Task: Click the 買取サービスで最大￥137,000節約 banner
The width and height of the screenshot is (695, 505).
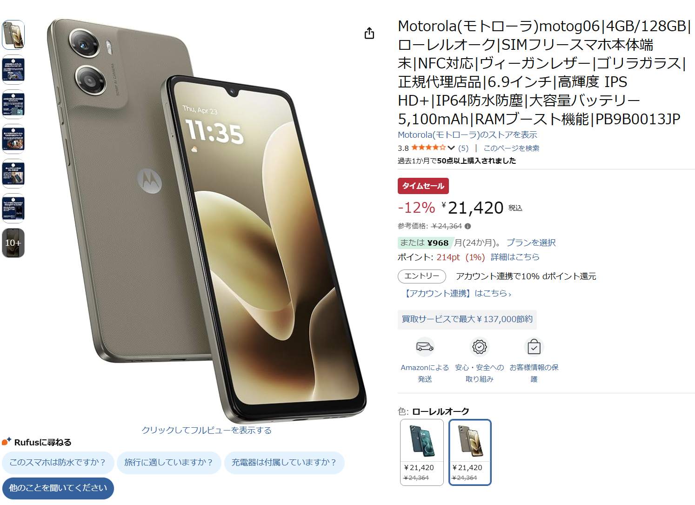Action: pyautogui.click(x=467, y=319)
